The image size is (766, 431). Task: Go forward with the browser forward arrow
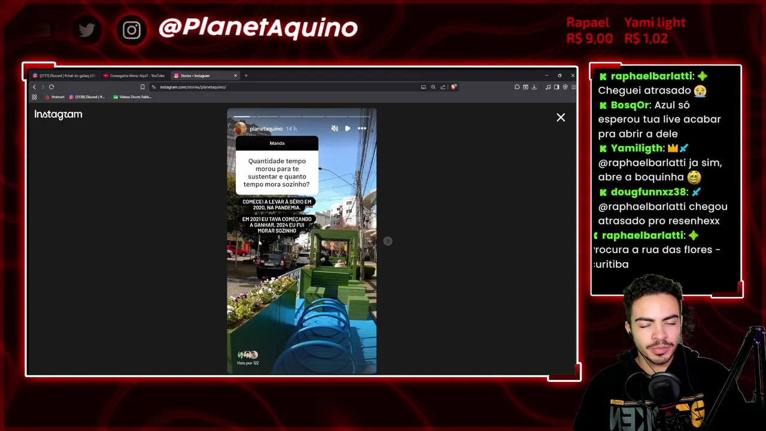(x=42, y=87)
